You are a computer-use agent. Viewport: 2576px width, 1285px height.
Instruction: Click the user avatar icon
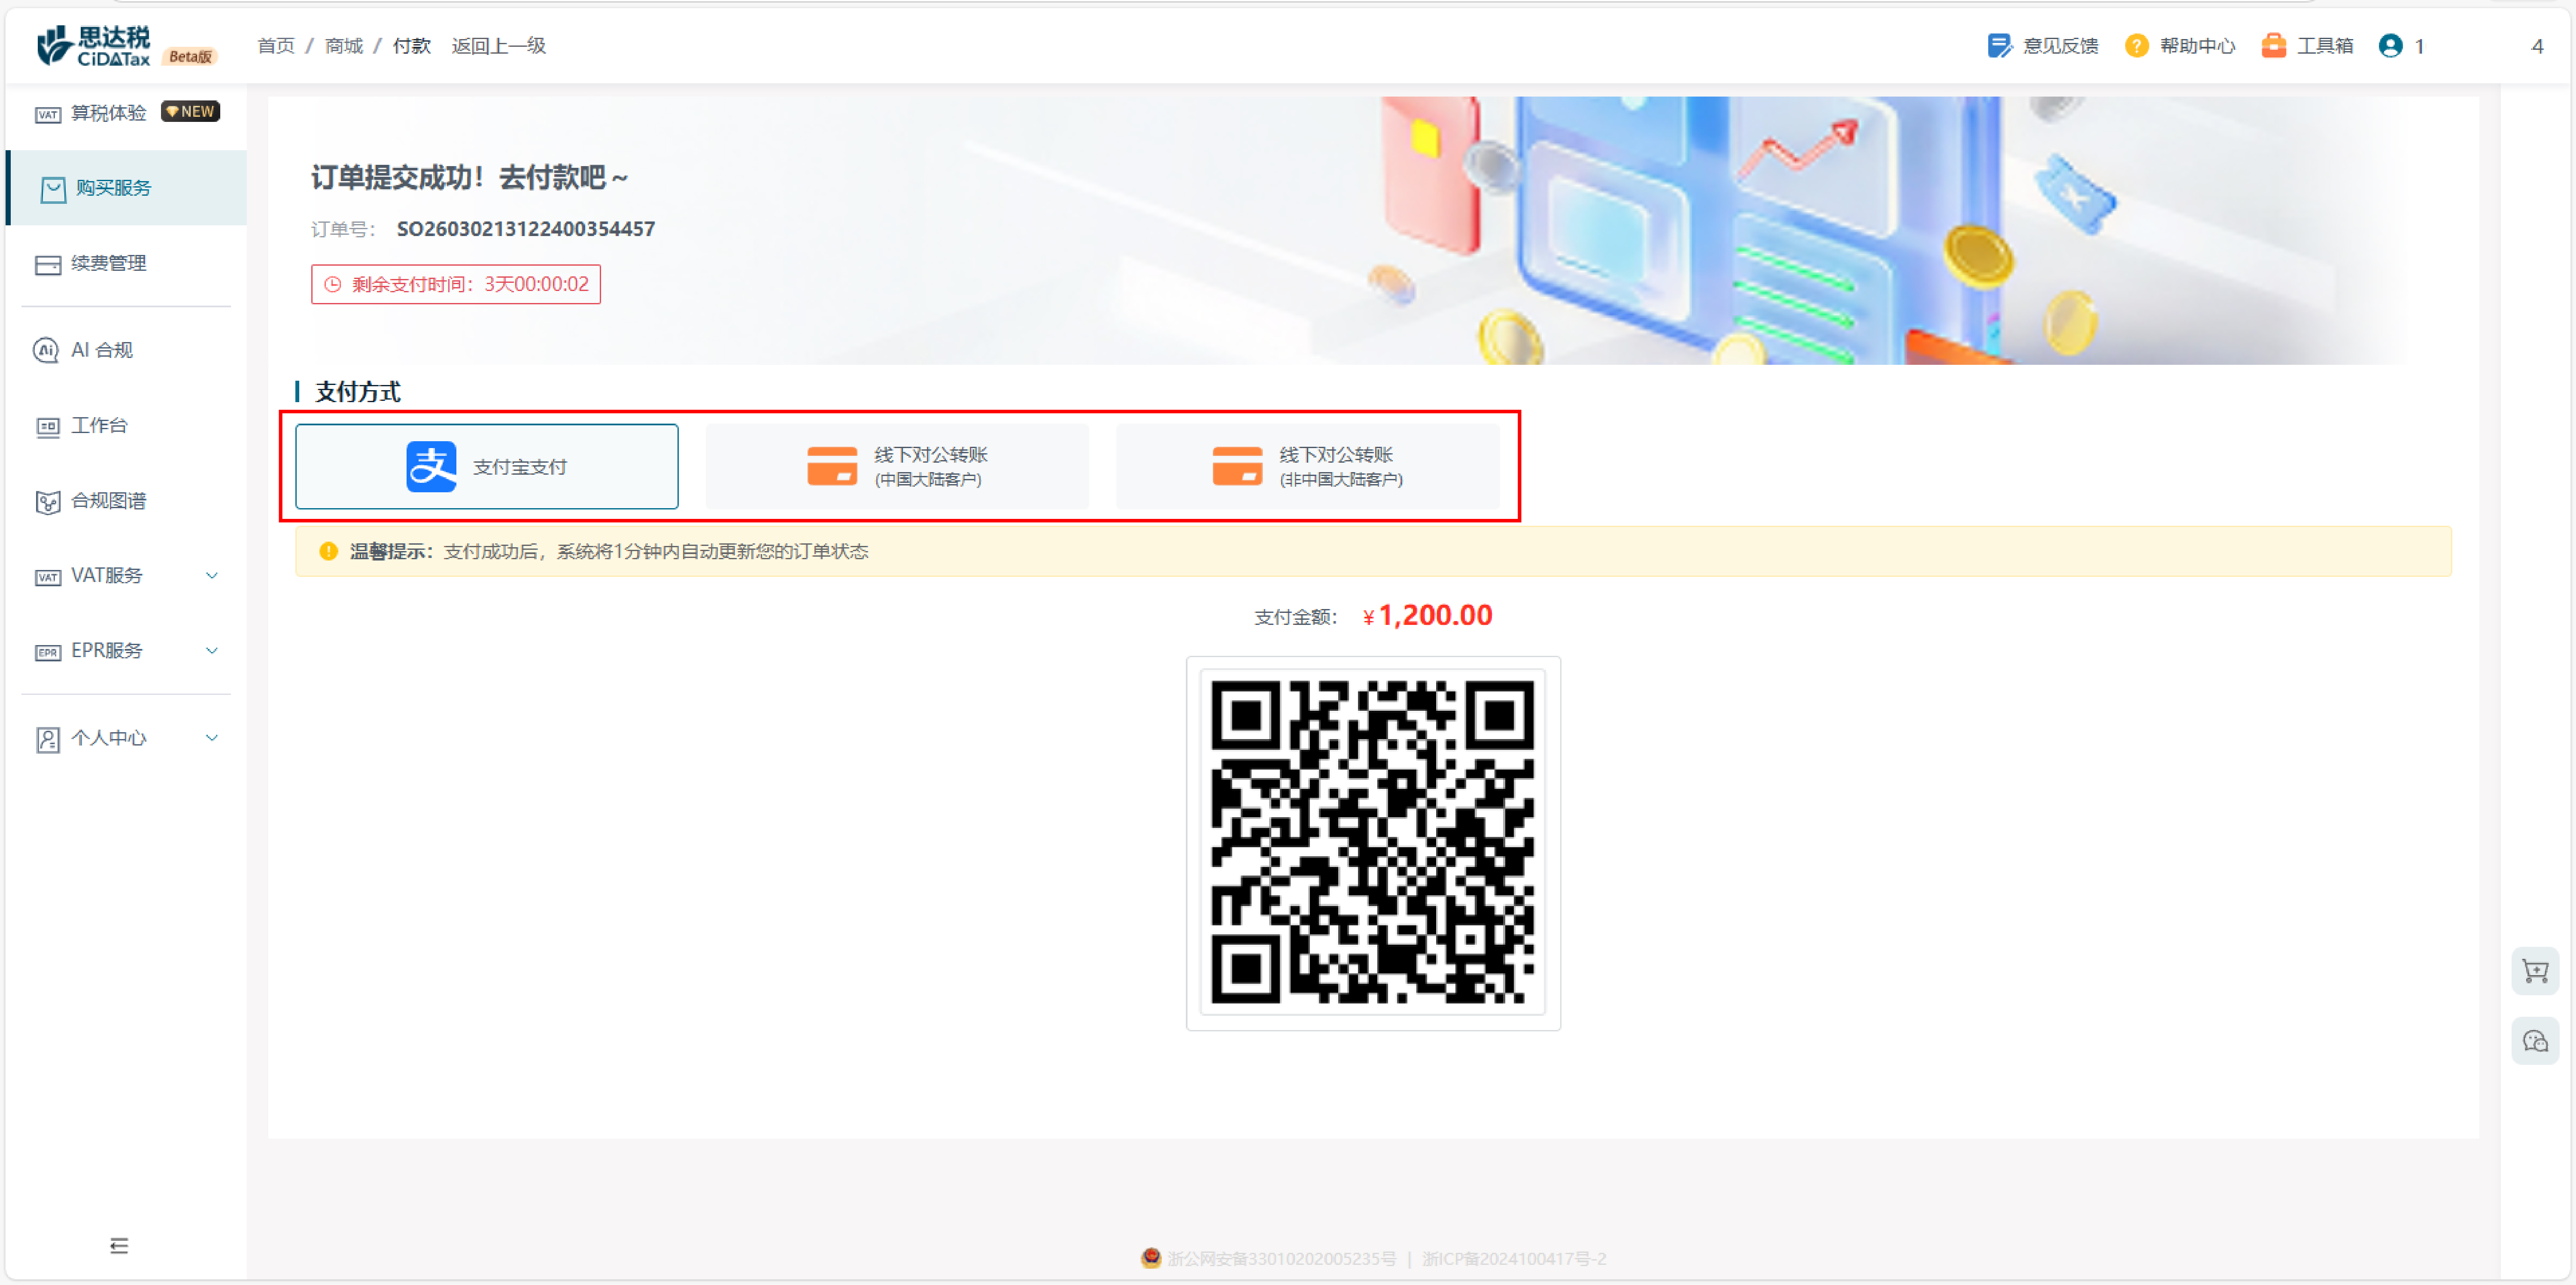[2390, 46]
